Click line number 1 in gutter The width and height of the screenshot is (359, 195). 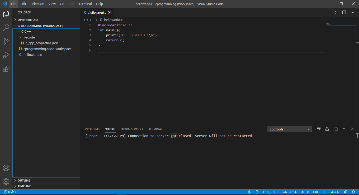90,25
